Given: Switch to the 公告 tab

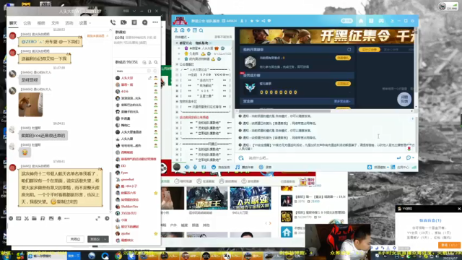Looking at the screenshot, I should pos(27,22).
